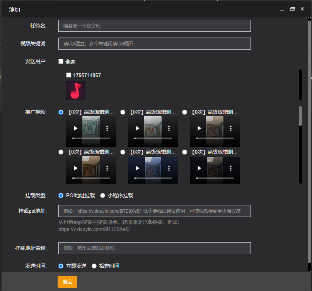Click the 确定 confirm button
This screenshot has height=291, width=312.
67,282
